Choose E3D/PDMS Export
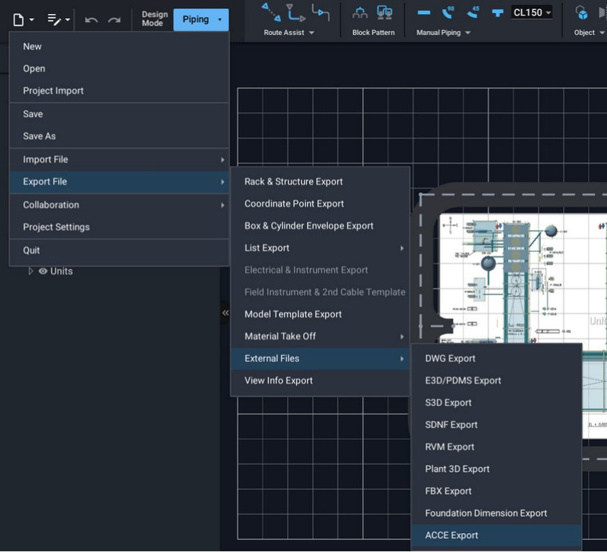This screenshot has height=552, width=607. click(497, 380)
